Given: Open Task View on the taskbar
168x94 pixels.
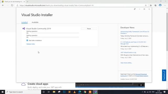Looking at the screenshot, I should pos(49,92).
